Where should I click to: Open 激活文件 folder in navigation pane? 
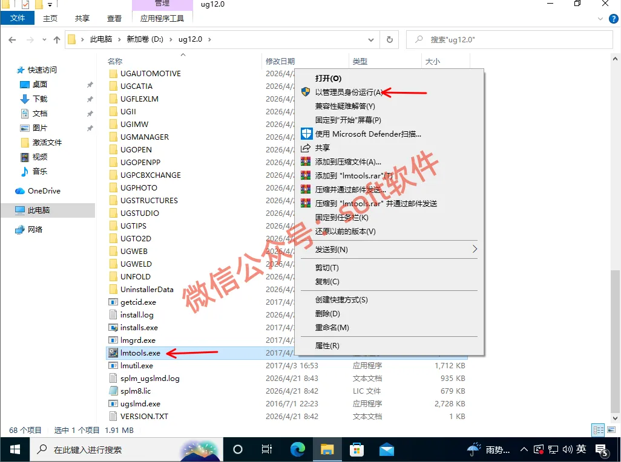coord(47,142)
